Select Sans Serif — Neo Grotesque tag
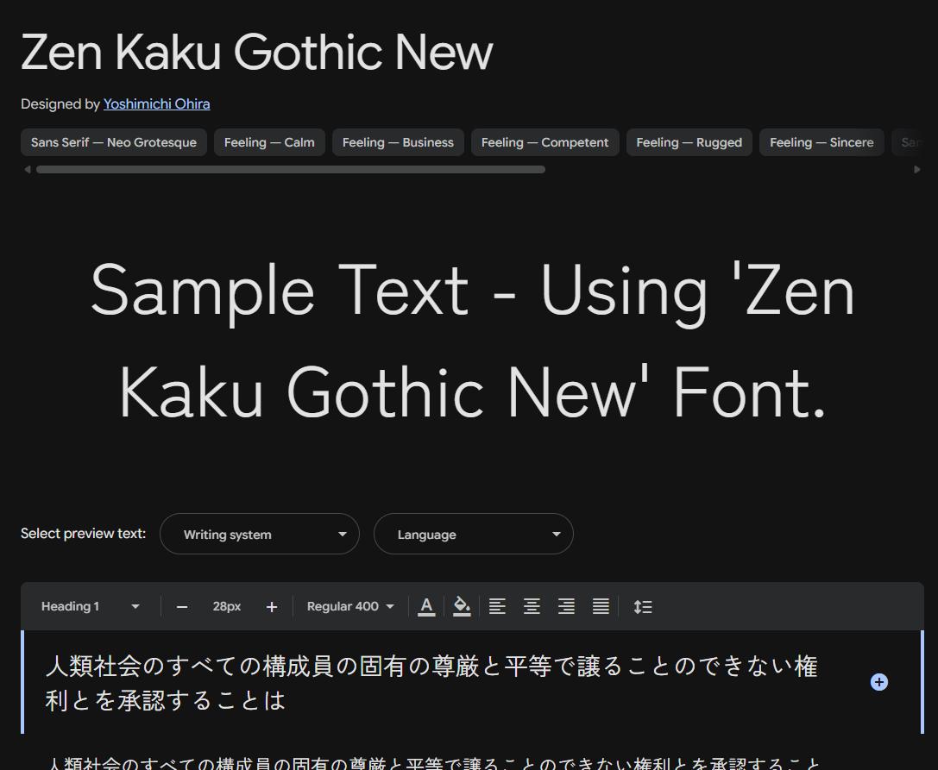This screenshot has height=770, width=938. [x=114, y=142]
